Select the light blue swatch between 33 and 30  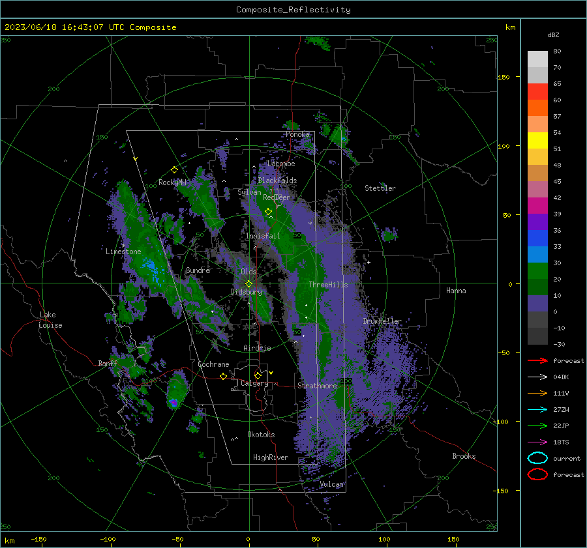[537, 255]
